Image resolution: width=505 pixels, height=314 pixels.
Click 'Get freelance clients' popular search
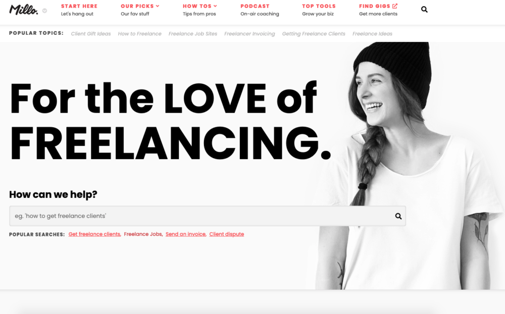[94, 234]
